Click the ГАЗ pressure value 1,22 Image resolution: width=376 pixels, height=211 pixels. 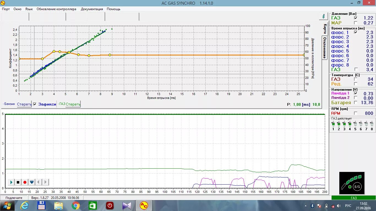point(369,18)
